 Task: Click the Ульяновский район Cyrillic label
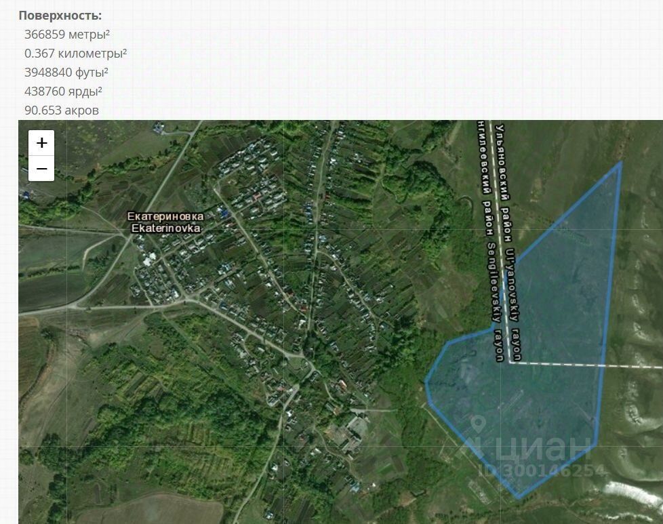503,183
